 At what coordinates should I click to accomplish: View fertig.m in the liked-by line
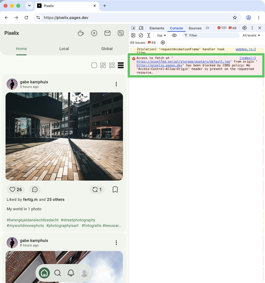tap(30, 200)
